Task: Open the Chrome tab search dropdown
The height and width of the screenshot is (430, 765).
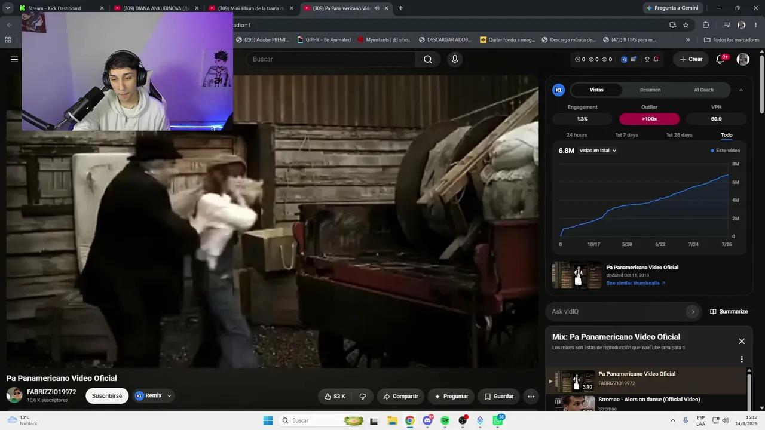Action: click(x=8, y=8)
